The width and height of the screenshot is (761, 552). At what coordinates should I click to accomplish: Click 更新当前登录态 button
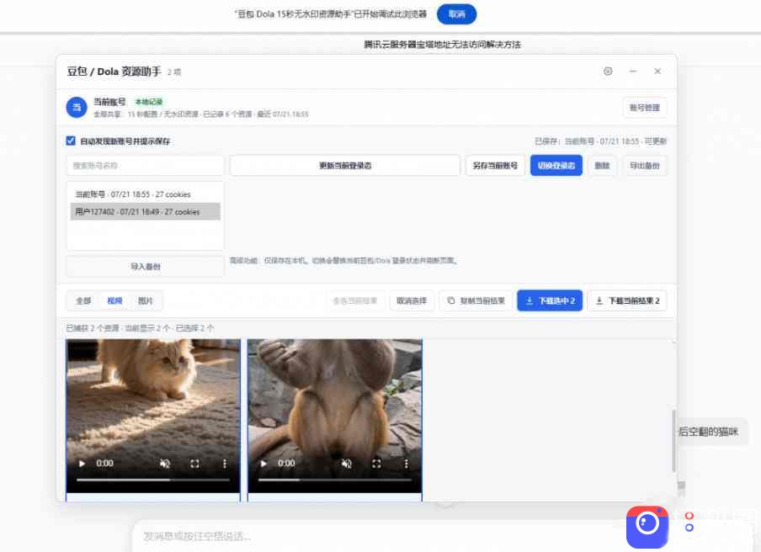pos(344,166)
